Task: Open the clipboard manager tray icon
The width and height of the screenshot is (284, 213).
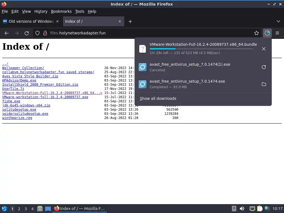Action: 260,209
